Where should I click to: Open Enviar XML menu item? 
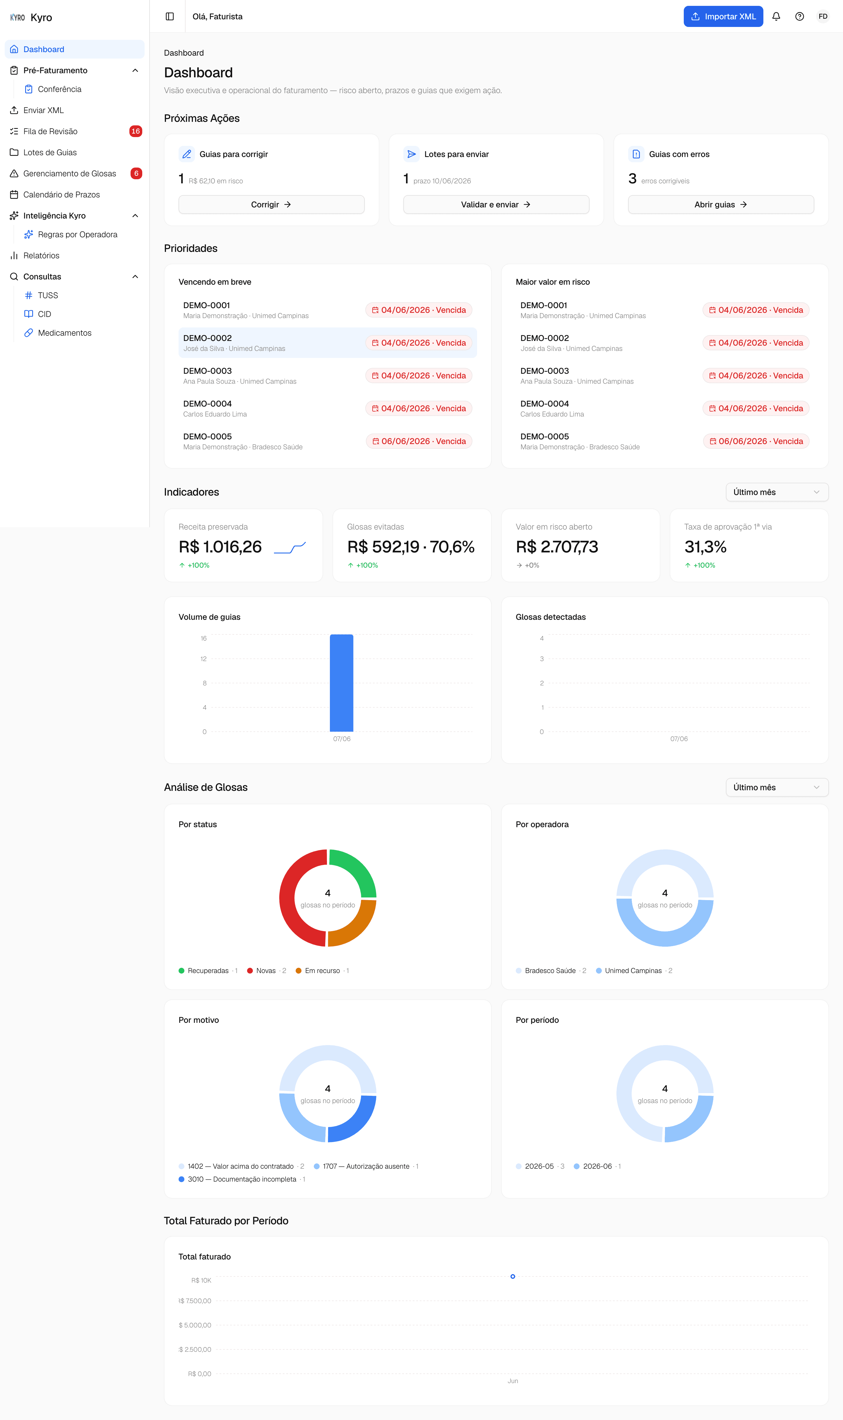[x=74, y=110]
